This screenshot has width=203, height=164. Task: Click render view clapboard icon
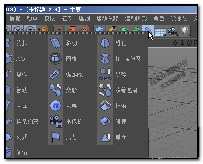tap(59, 29)
